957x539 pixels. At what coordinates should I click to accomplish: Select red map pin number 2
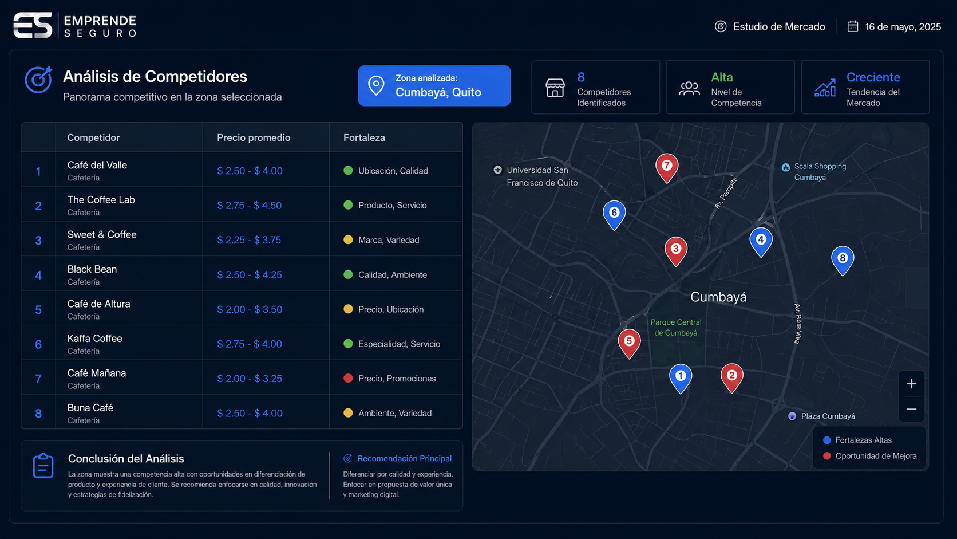pos(731,378)
